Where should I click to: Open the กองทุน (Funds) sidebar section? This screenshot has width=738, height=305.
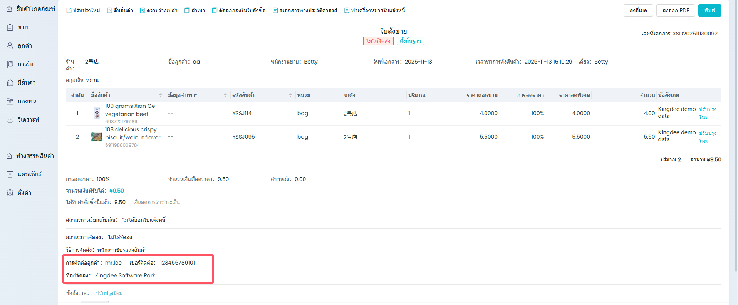tap(10, 101)
